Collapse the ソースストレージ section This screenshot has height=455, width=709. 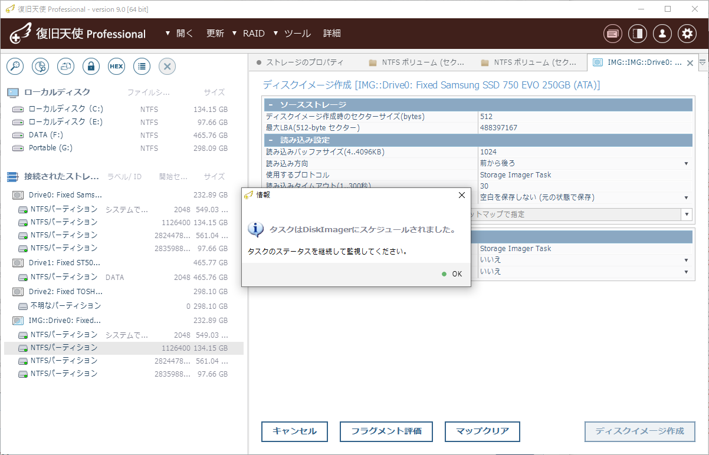coord(271,105)
